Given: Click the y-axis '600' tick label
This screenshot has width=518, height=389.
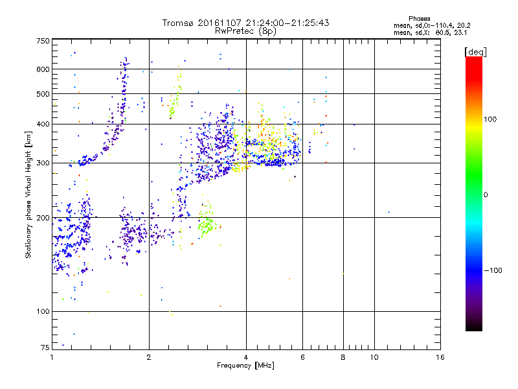Looking at the screenshot, I should click(x=43, y=69).
